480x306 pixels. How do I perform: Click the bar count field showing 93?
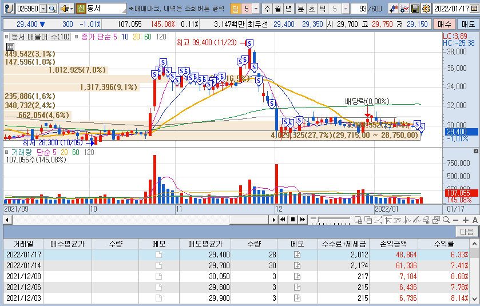click(359, 9)
